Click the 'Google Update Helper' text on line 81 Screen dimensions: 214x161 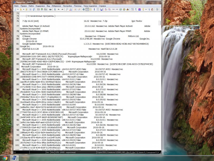pyautogui.click(x=32, y=44)
